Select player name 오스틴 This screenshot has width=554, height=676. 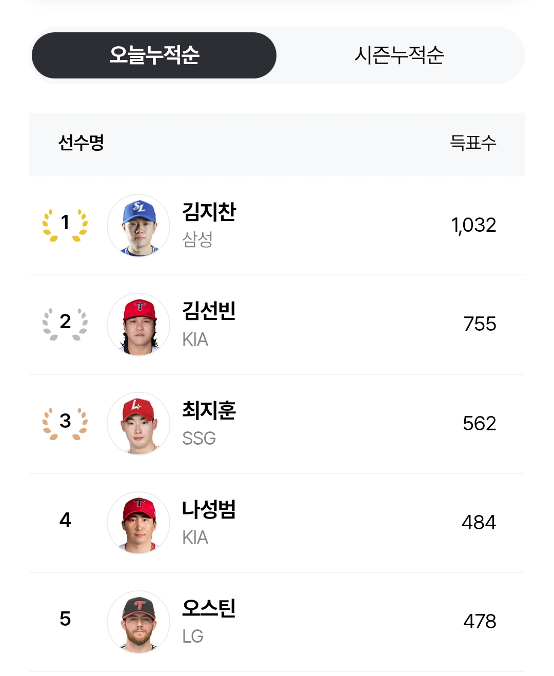tap(209, 608)
